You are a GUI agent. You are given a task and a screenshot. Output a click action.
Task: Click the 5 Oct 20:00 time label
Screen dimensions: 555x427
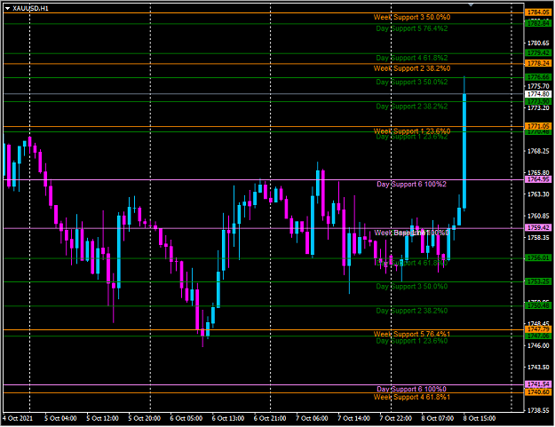point(144,418)
